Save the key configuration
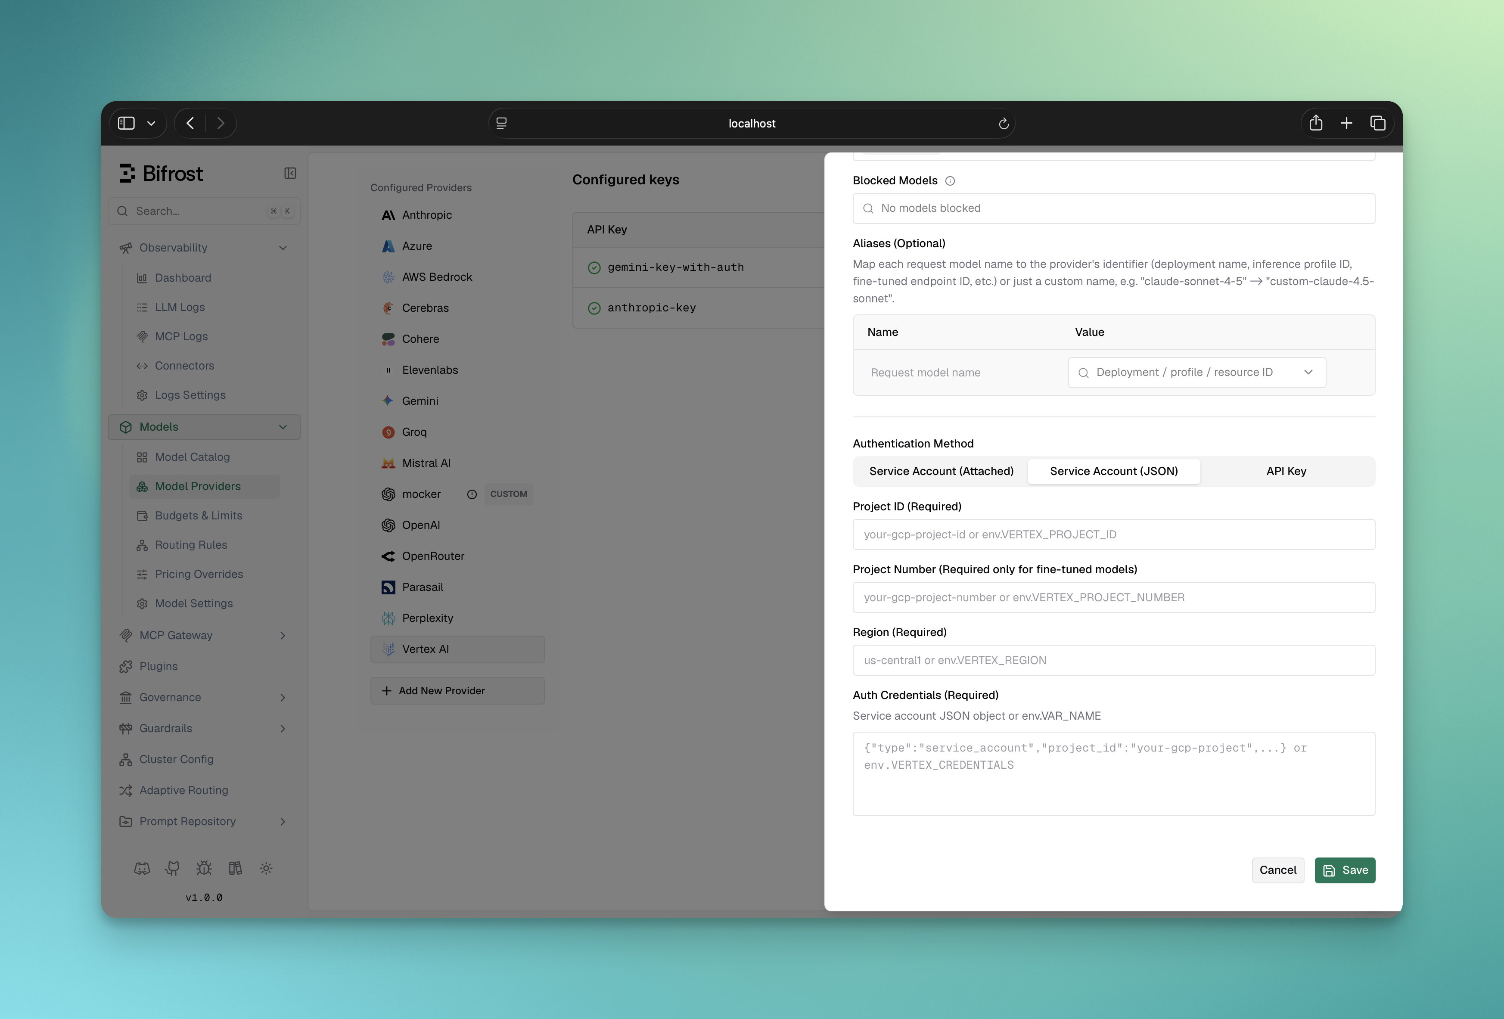1504x1019 pixels. click(x=1345, y=870)
